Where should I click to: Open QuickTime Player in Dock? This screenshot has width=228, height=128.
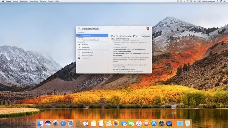[x=169, y=123]
